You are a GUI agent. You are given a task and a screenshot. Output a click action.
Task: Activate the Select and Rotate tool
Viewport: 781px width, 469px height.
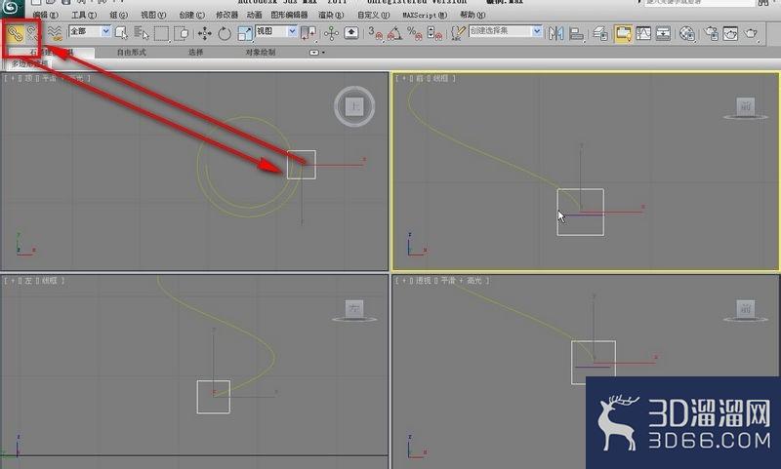[225, 34]
